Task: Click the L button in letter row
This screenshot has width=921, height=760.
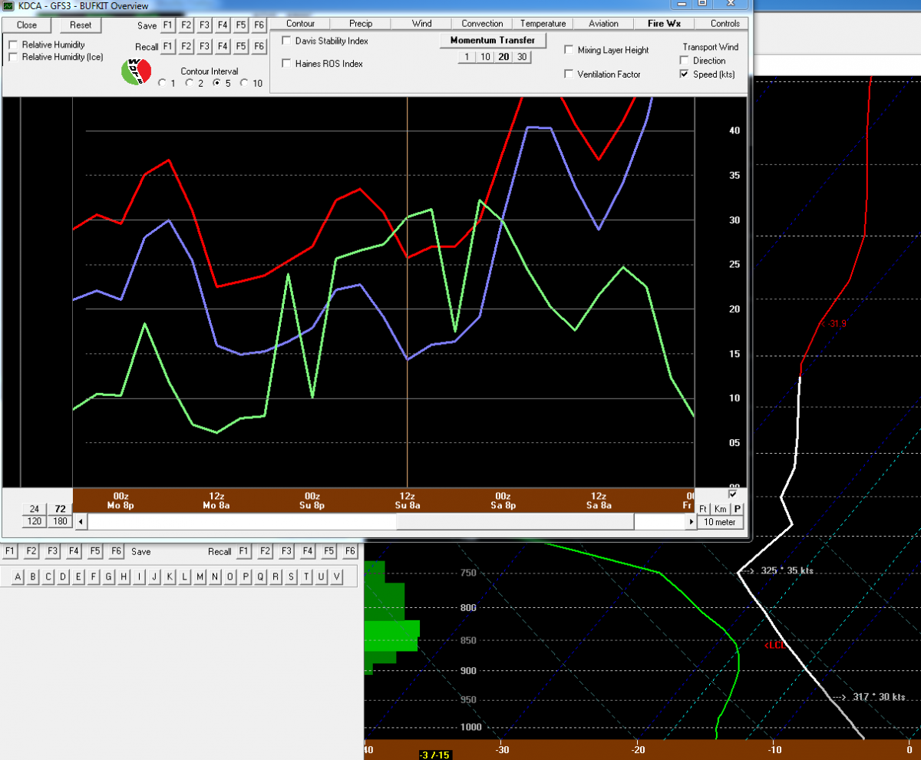Action: click(184, 577)
